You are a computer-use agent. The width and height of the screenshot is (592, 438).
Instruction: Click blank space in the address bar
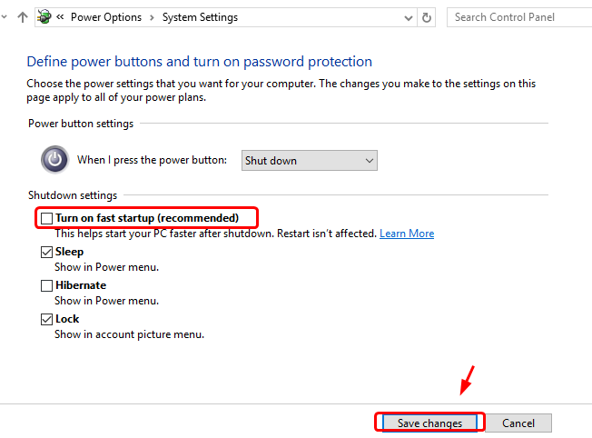pos(327,17)
